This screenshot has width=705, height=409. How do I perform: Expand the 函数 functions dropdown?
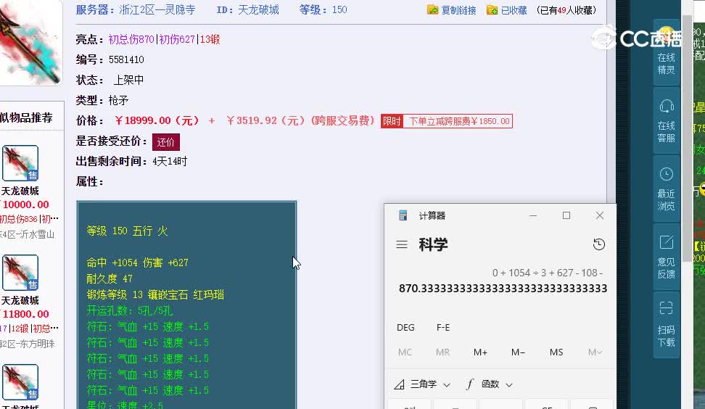[489, 384]
